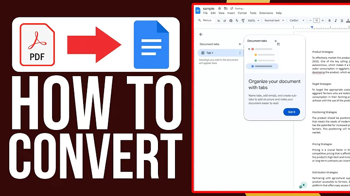Open the Format menu

click(x=242, y=13)
